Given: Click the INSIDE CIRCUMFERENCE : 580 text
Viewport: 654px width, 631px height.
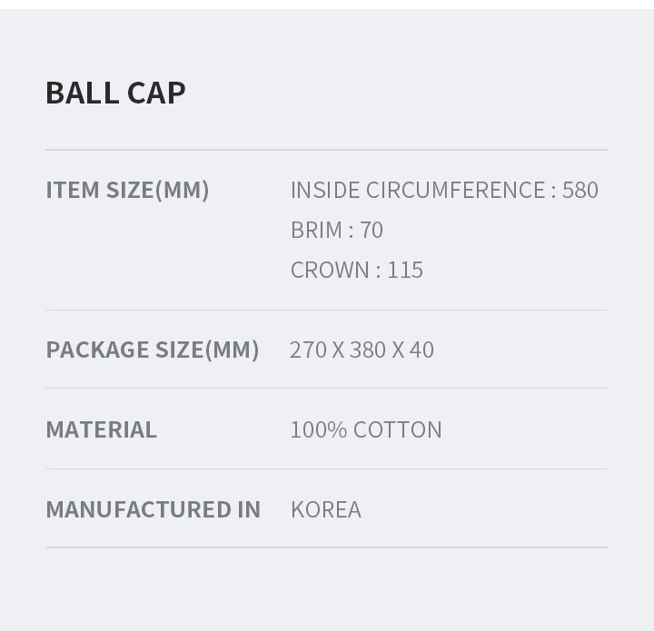Looking at the screenshot, I should click(x=444, y=190).
